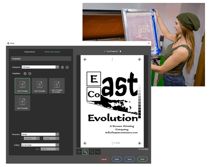Viewport: 209px width, 167px height.
Task: Go to previous proof with left arrow
Action: coord(105,52)
